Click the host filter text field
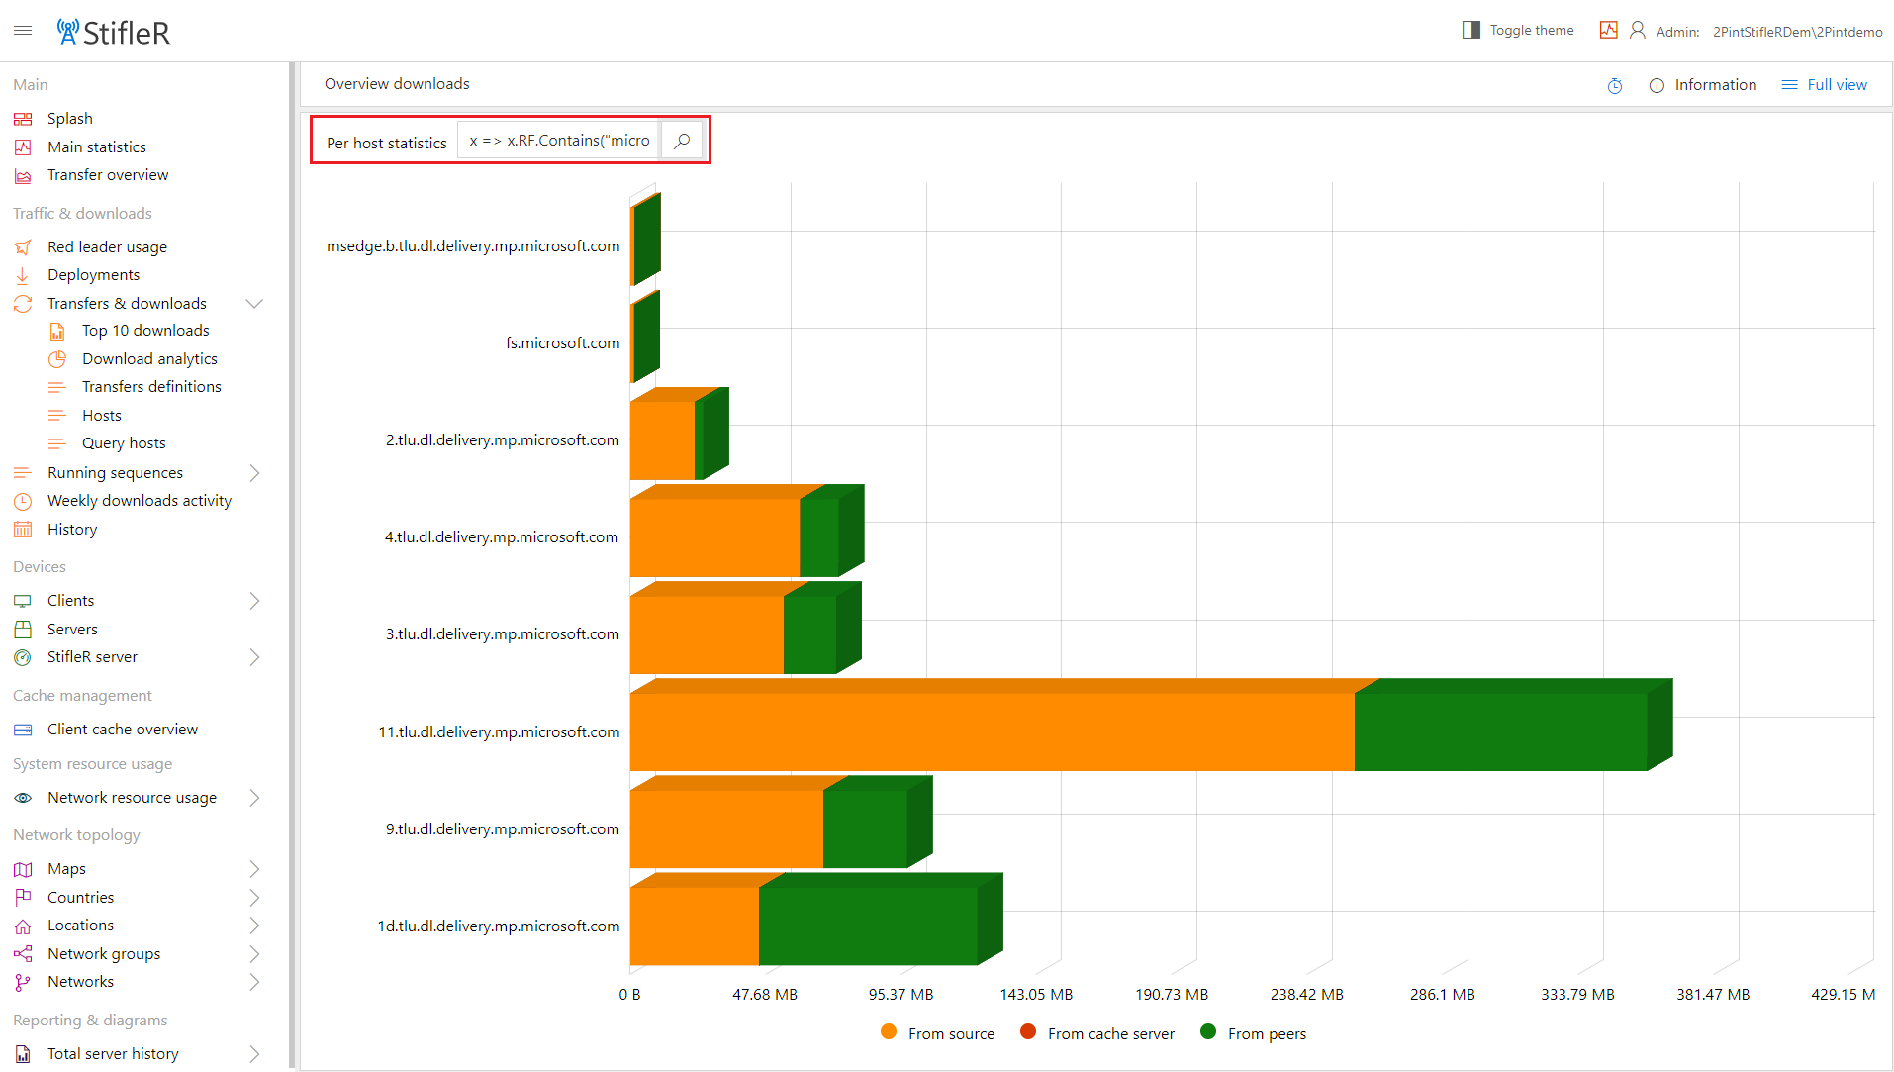This screenshot has height=1072, width=1894. click(x=559, y=141)
